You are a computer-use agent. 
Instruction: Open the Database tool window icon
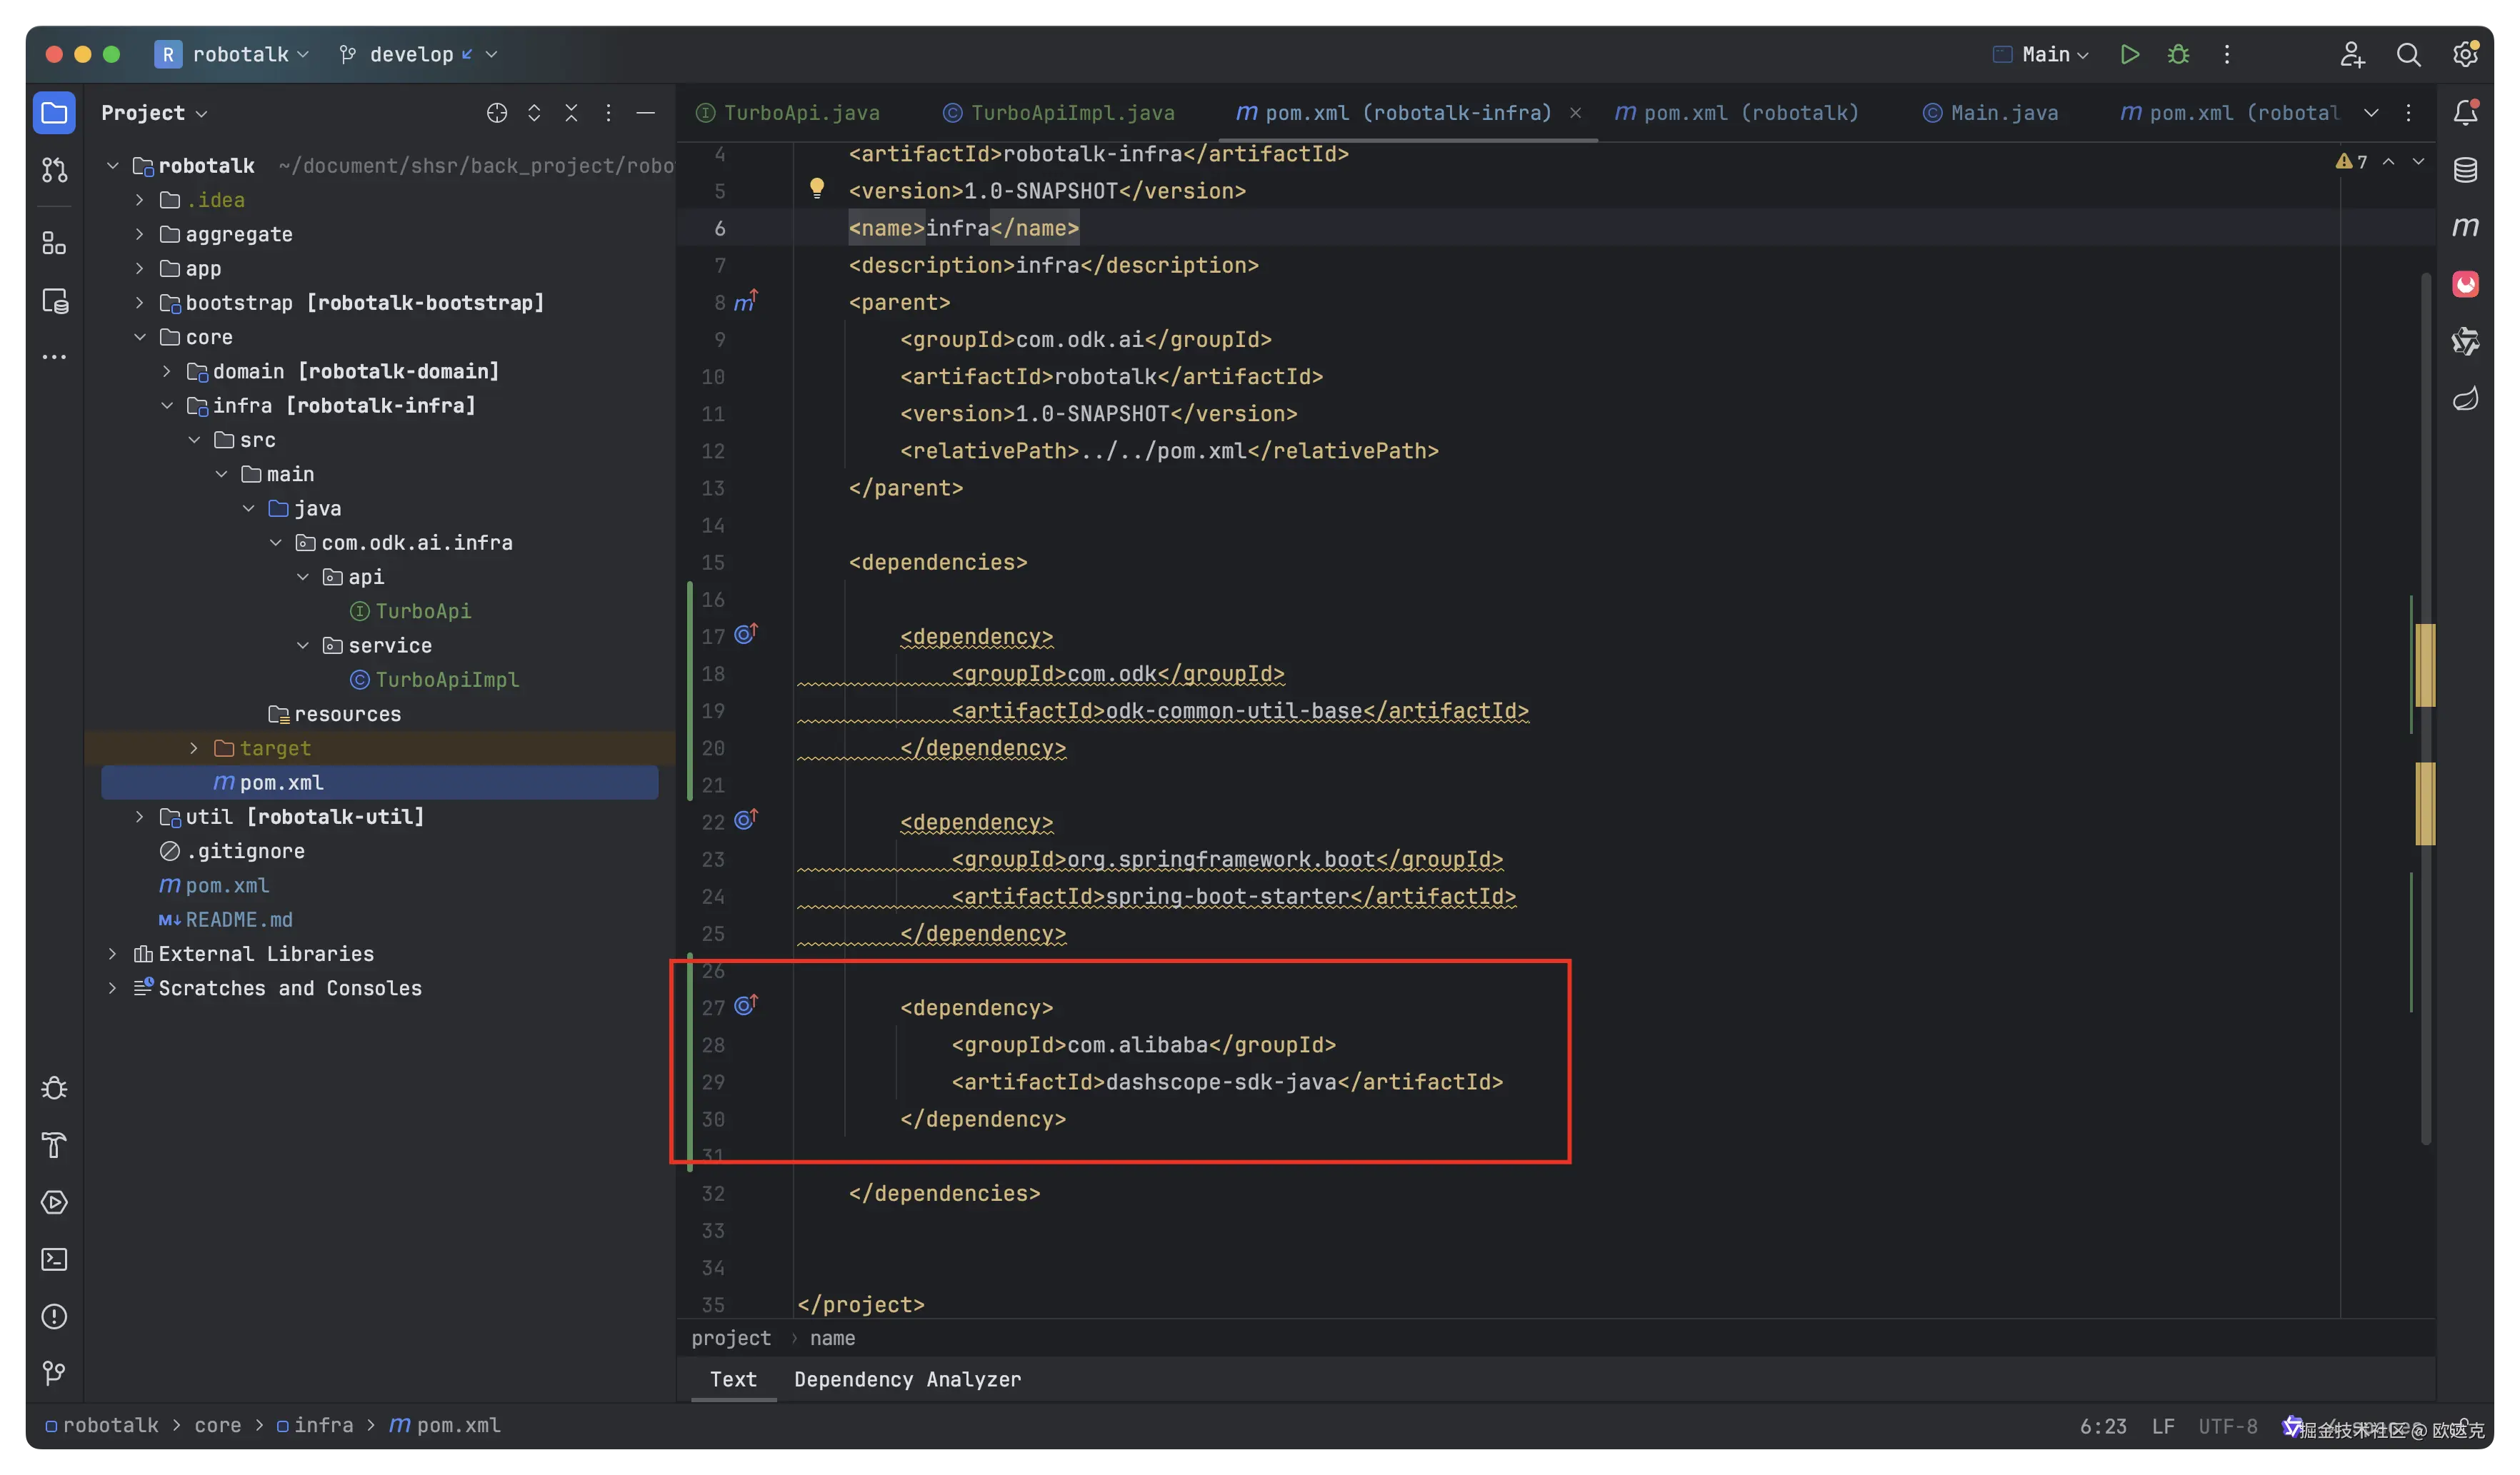click(2465, 170)
